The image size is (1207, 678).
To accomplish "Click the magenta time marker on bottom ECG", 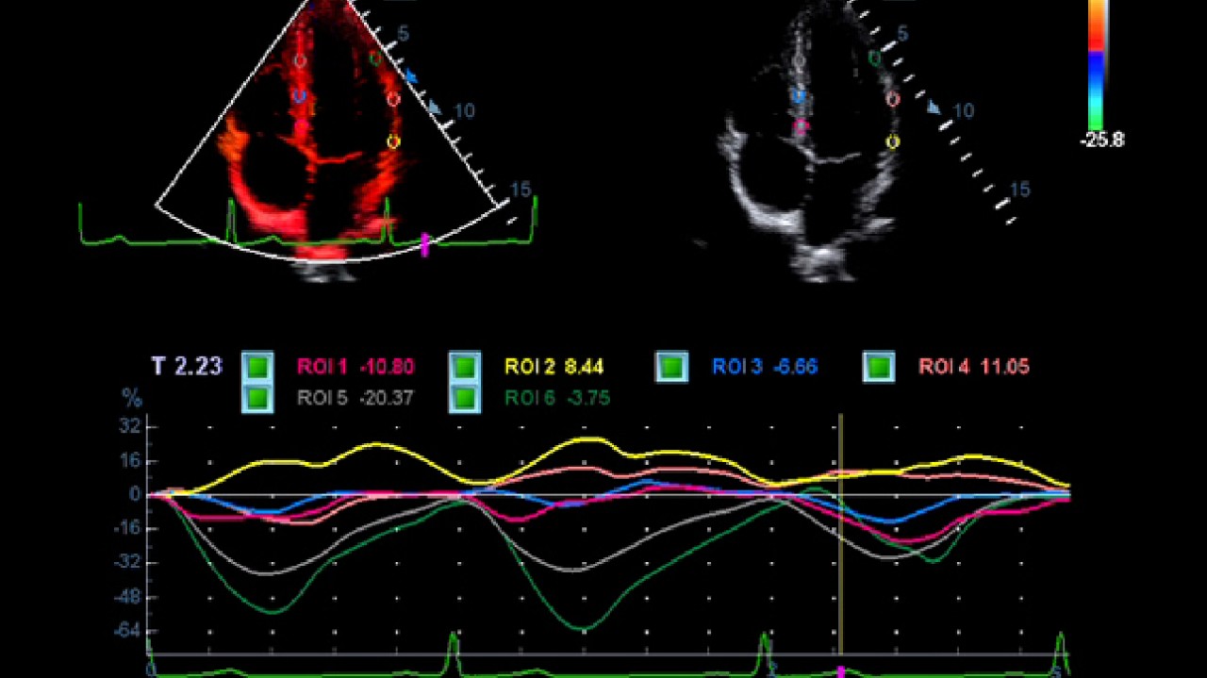I will [x=840, y=671].
